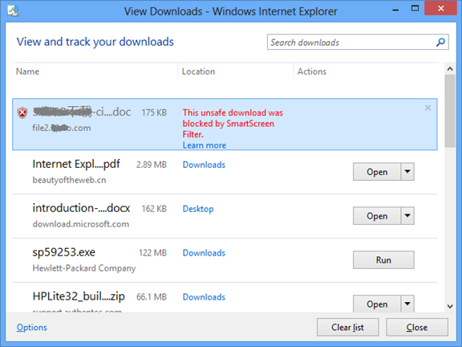The image size is (462, 347).
Task: Open the Desktop location link
Action: click(x=198, y=209)
